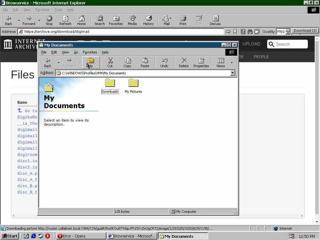Switch to Browservice taskbar button

coord(132,236)
